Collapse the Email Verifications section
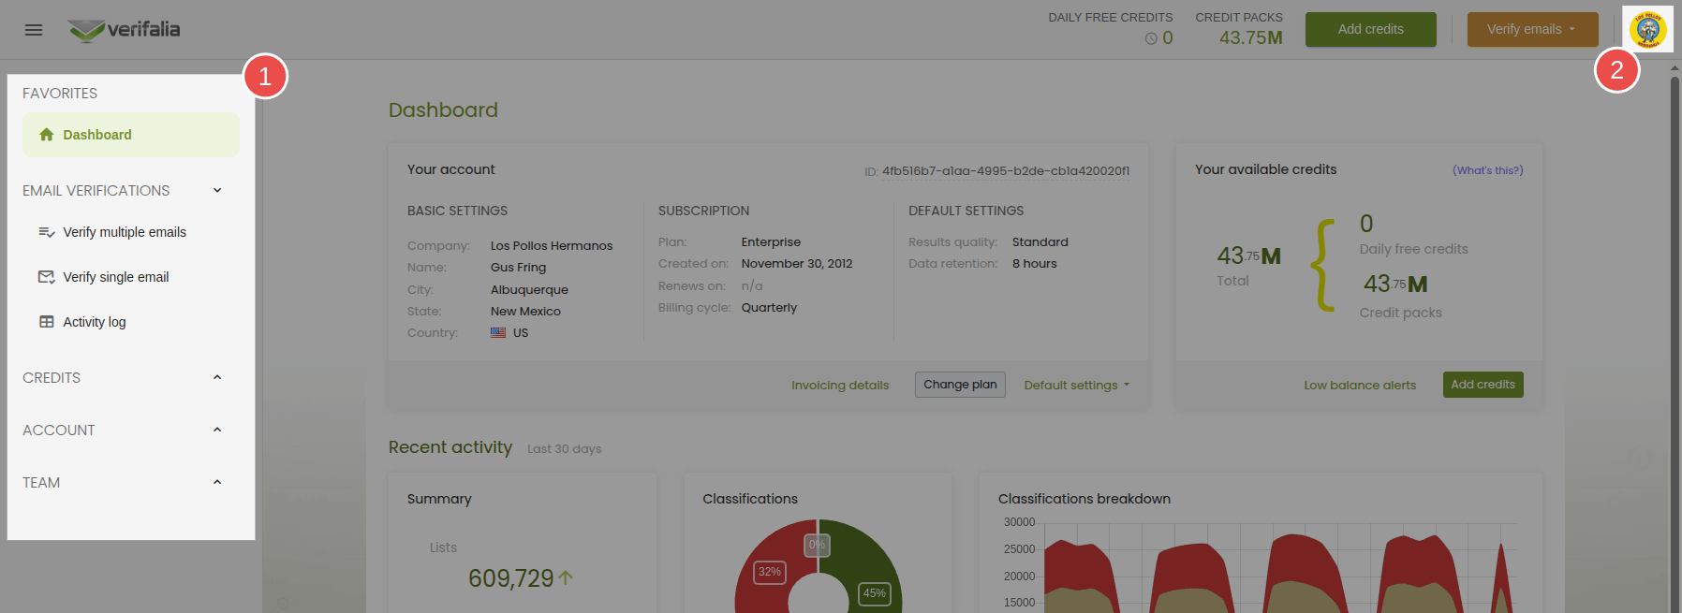1682x613 pixels. click(x=217, y=191)
